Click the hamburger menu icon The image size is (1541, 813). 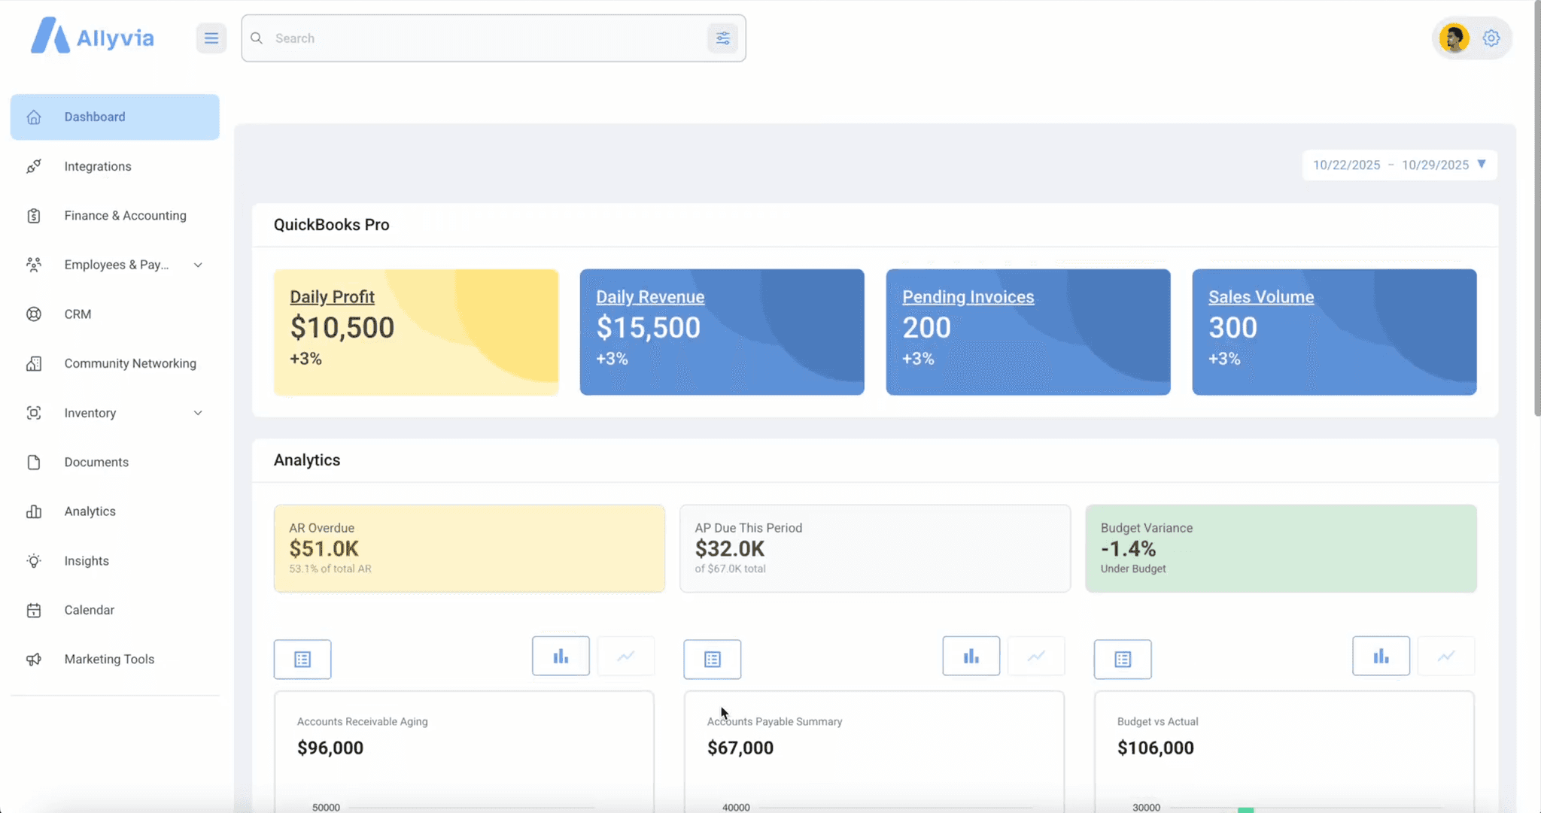pyautogui.click(x=211, y=38)
